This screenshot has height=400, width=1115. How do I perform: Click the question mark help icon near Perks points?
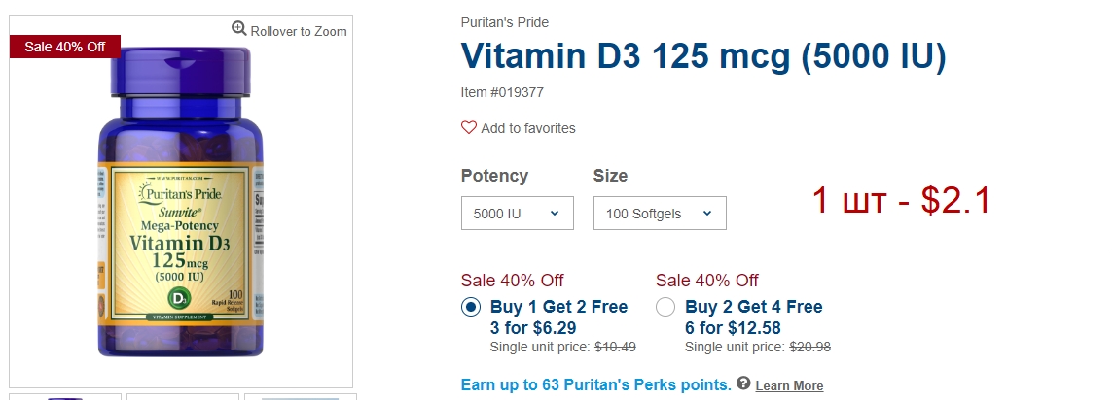[x=743, y=383]
